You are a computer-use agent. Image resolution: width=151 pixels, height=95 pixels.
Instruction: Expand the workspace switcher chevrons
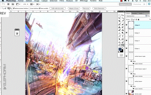pos(144,4)
